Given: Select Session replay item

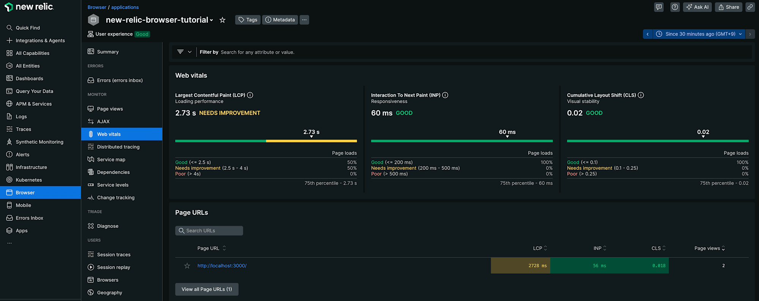Looking at the screenshot, I should coord(122,267).
